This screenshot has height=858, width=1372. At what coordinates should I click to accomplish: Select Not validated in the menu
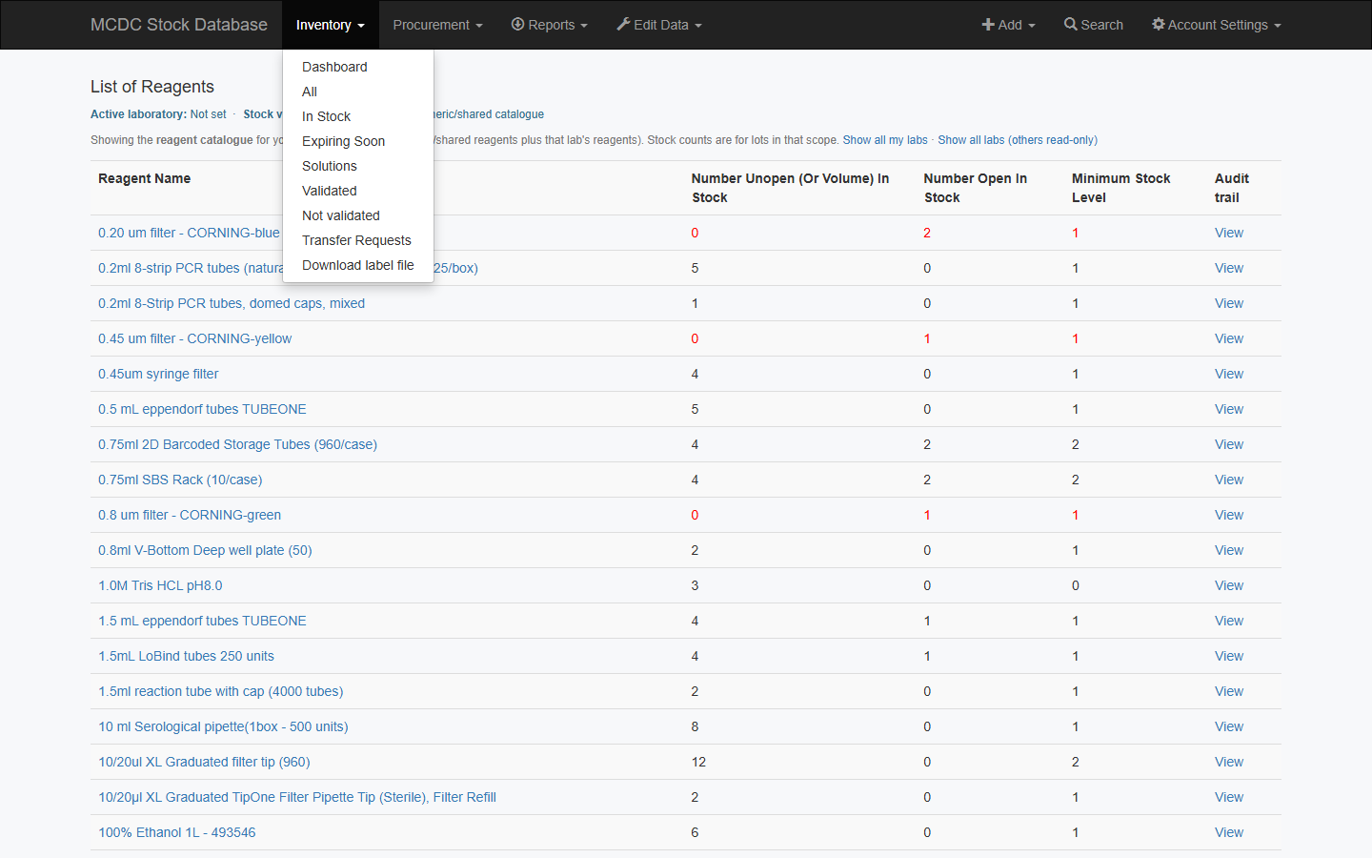pos(358,215)
